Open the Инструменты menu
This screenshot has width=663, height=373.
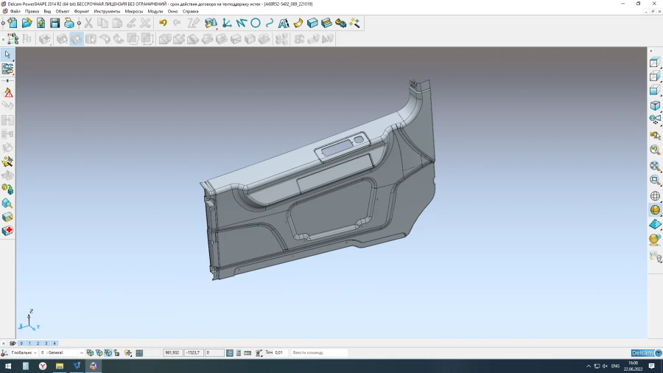tap(107, 12)
